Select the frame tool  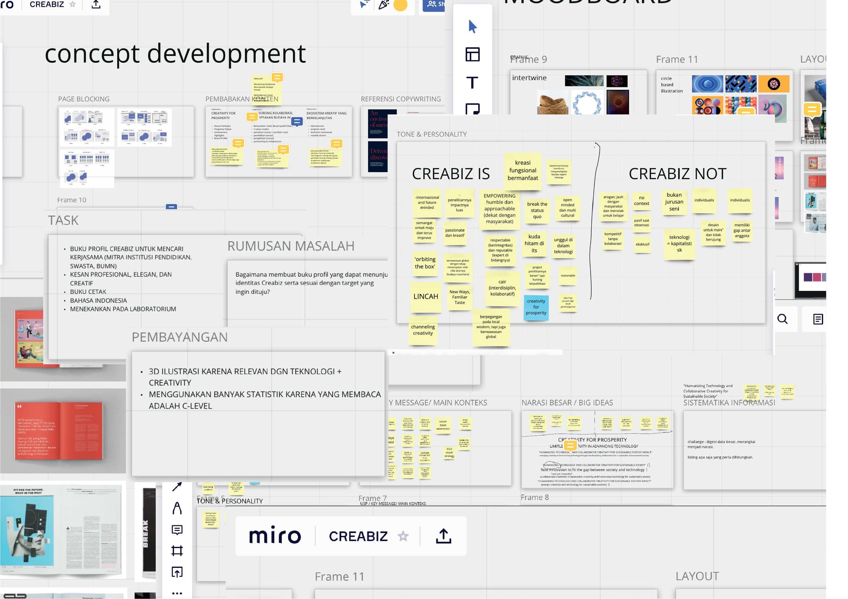tap(177, 551)
